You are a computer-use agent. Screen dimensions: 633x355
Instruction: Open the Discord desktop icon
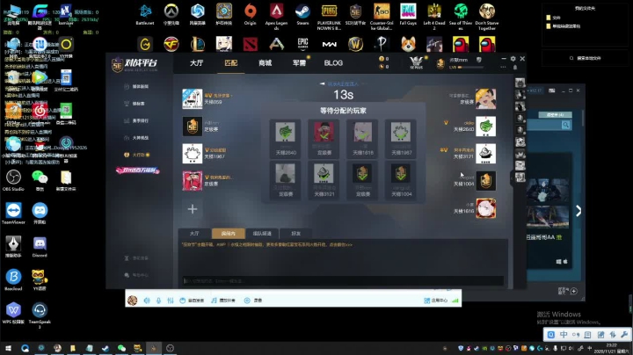point(40,247)
